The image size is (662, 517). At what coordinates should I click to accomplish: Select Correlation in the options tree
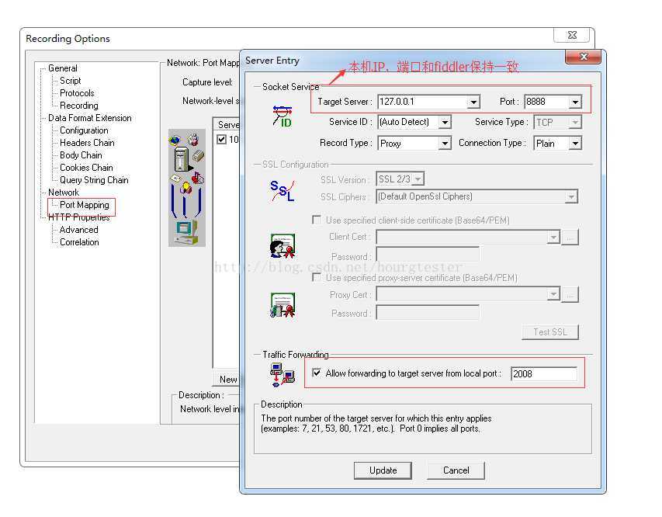[79, 242]
